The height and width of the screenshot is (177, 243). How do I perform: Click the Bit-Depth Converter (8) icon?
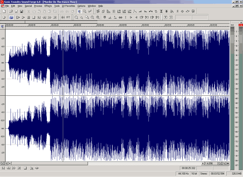point(114,11)
